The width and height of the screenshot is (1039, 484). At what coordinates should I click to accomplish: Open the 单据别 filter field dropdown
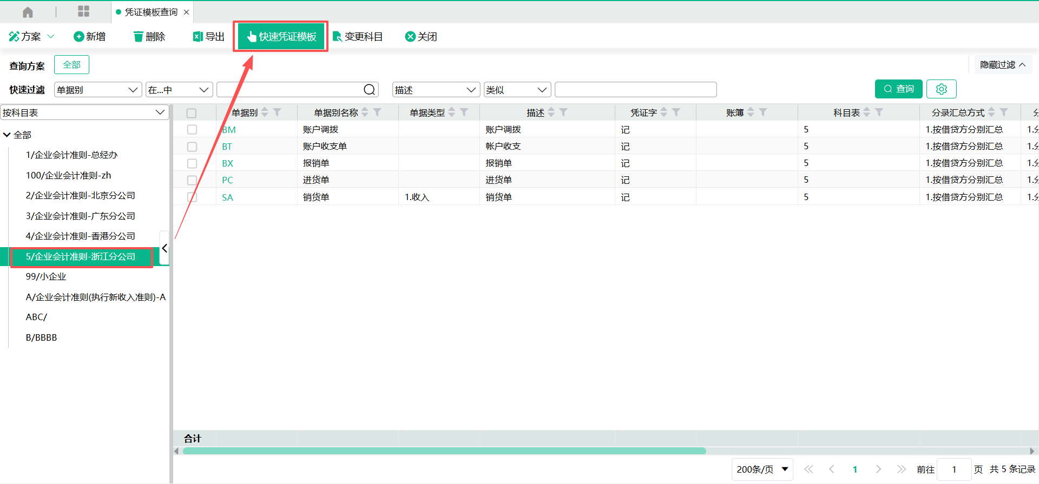98,90
